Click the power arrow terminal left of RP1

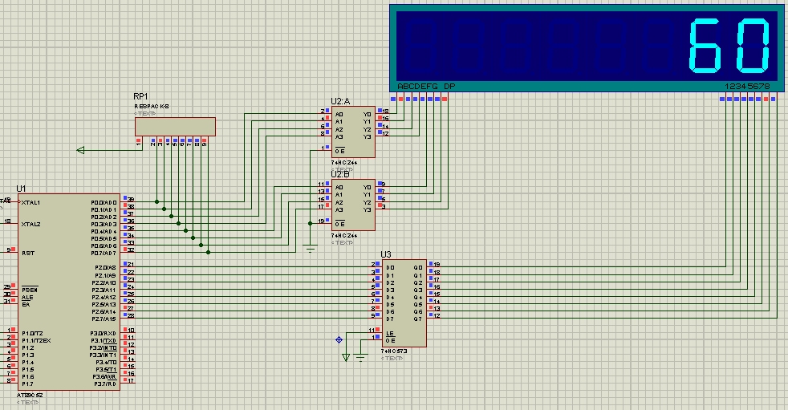pos(81,149)
